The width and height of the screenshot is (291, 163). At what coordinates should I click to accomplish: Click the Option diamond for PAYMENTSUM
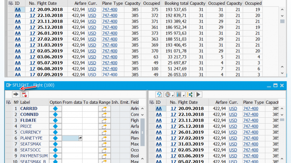(55, 156)
